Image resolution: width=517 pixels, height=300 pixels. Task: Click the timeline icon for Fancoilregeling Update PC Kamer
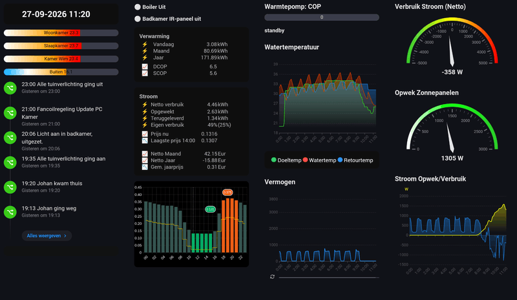coord(10,113)
